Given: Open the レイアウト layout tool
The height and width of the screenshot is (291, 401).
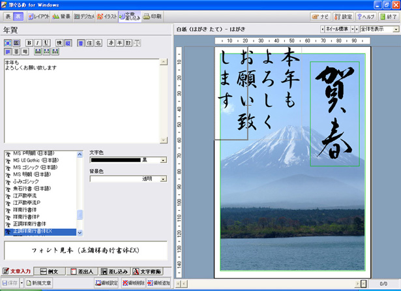Looking at the screenshot, I should click(37, 16).
